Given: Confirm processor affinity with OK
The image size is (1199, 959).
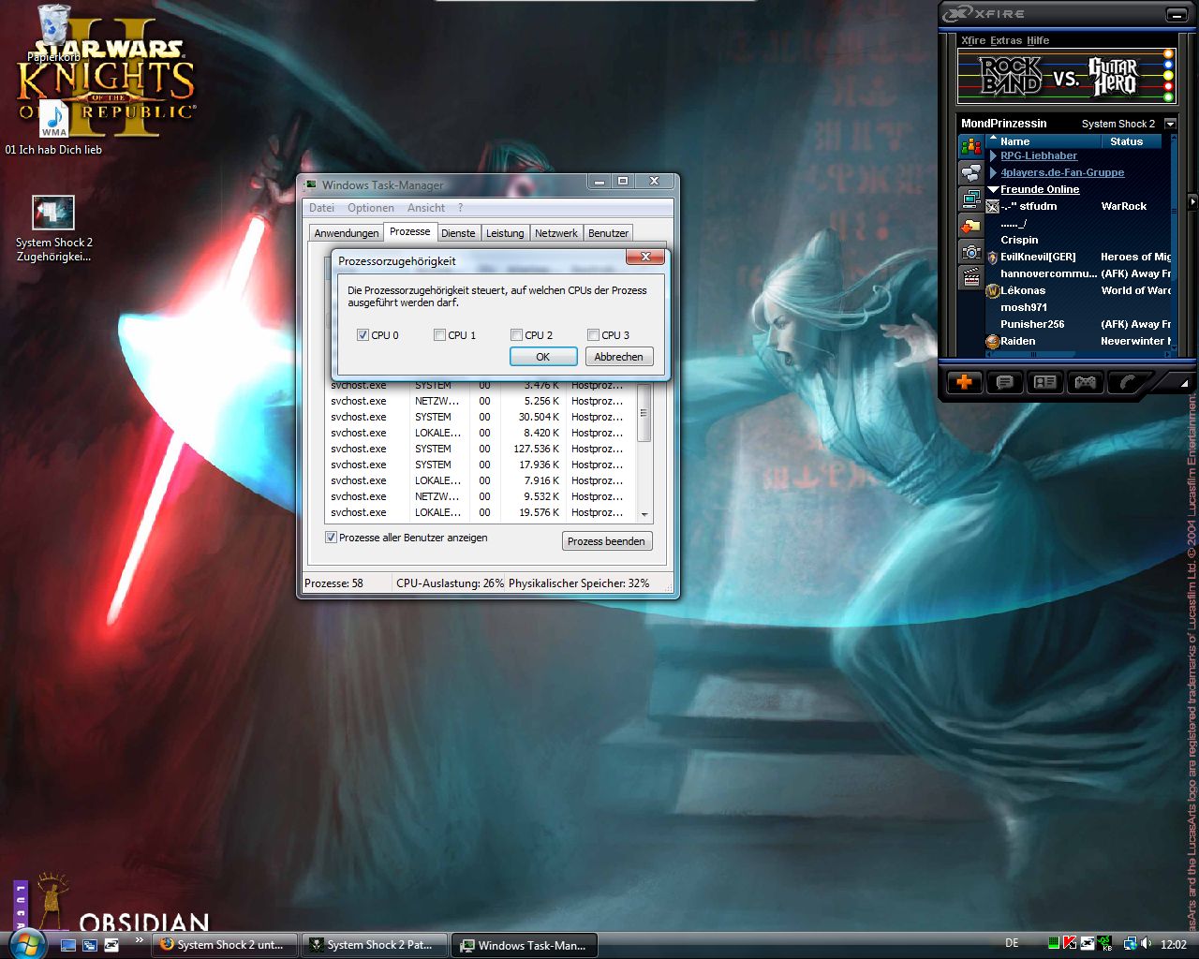Looking at the screenshot, I should point(543,357).
